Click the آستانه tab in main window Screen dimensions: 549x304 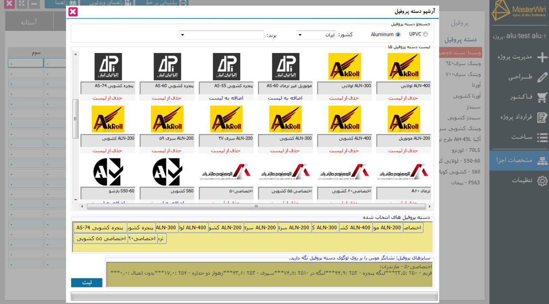click(29, 22)
